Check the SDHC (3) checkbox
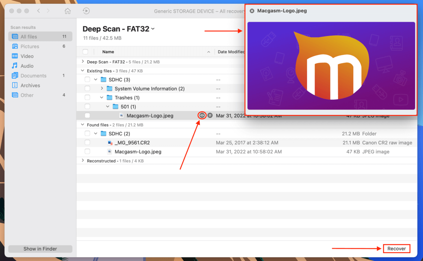 [87, 79]
